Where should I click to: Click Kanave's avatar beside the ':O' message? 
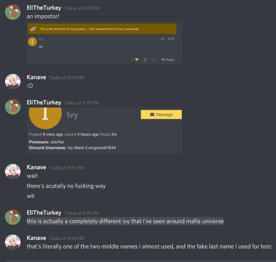13,82
